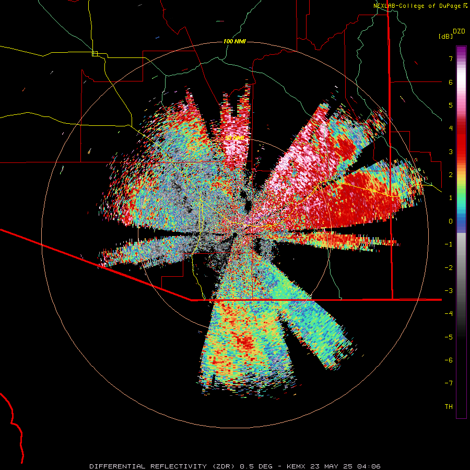Click the DZD label above the color scale

[x=459, y=31]
